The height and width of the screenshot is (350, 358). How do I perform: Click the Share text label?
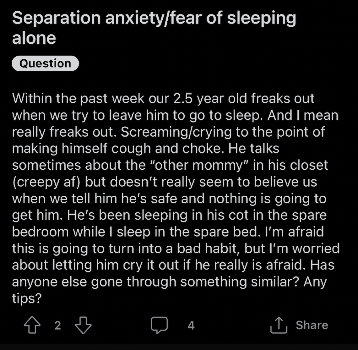312,325
